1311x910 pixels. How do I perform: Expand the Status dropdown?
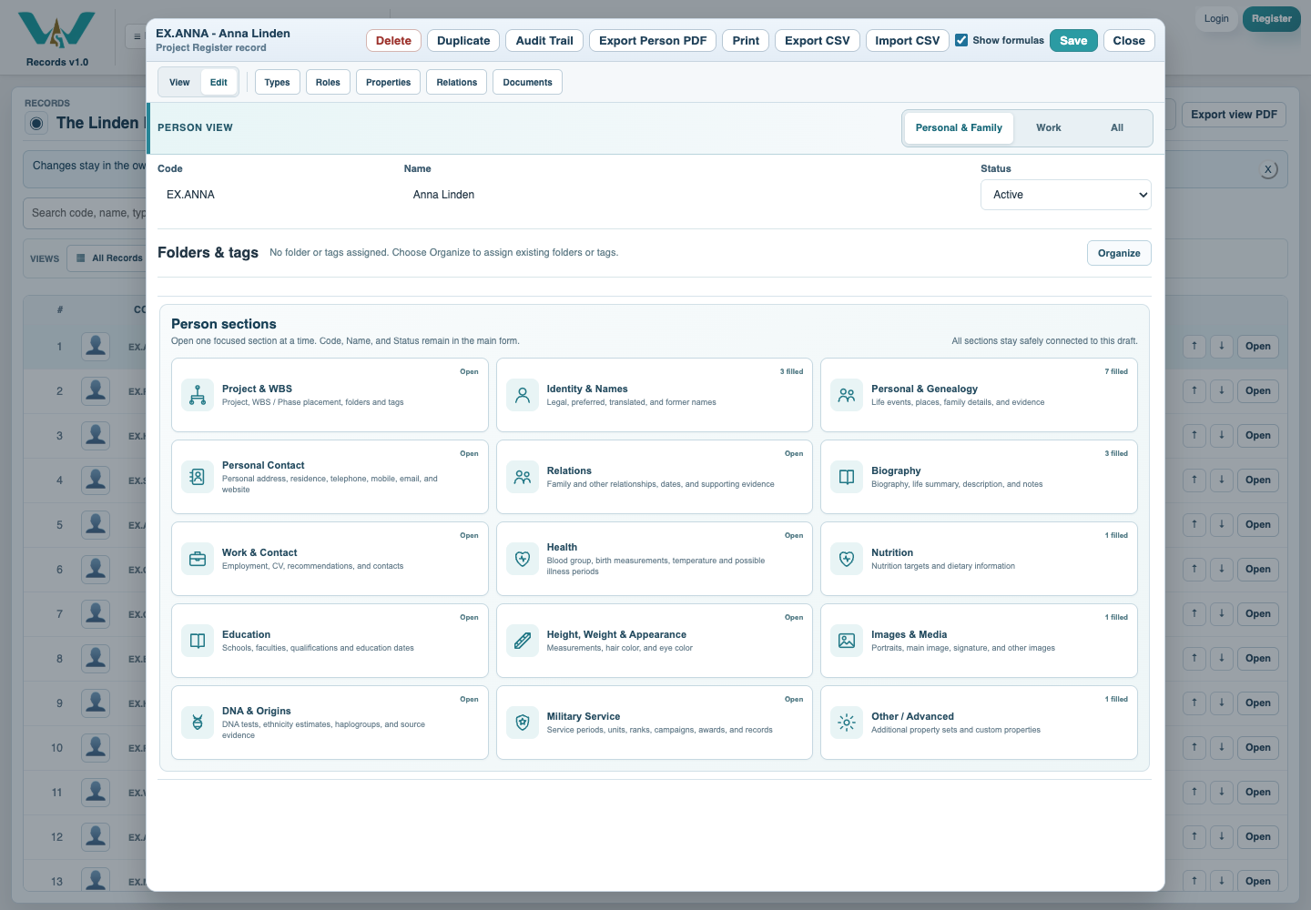1066,195
